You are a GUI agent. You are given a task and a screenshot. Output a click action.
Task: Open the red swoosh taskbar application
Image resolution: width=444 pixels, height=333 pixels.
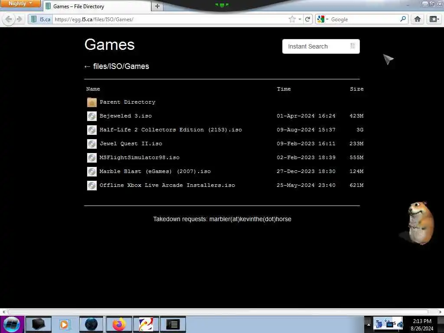[146, 324]
